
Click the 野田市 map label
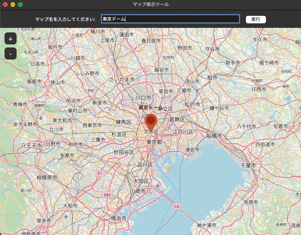tap(185, 48)
